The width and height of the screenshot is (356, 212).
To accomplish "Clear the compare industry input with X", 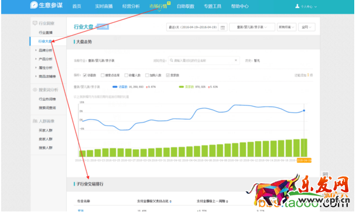I will (x=235, y=60).
